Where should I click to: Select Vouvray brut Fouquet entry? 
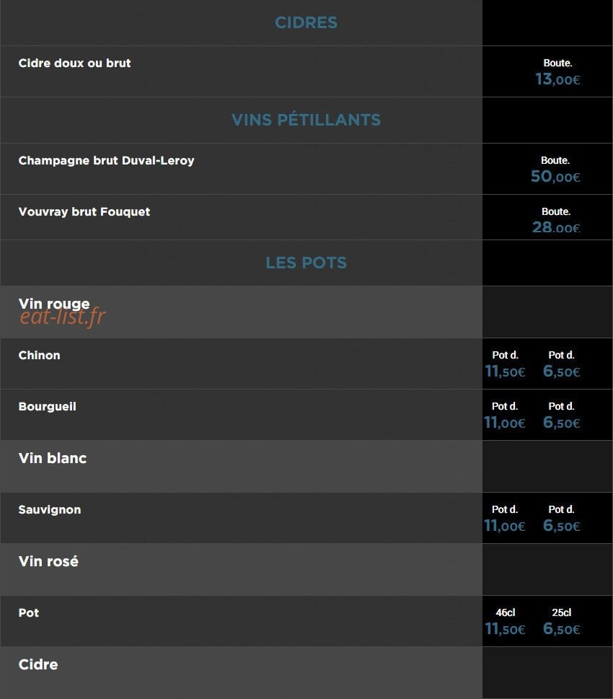84,212
